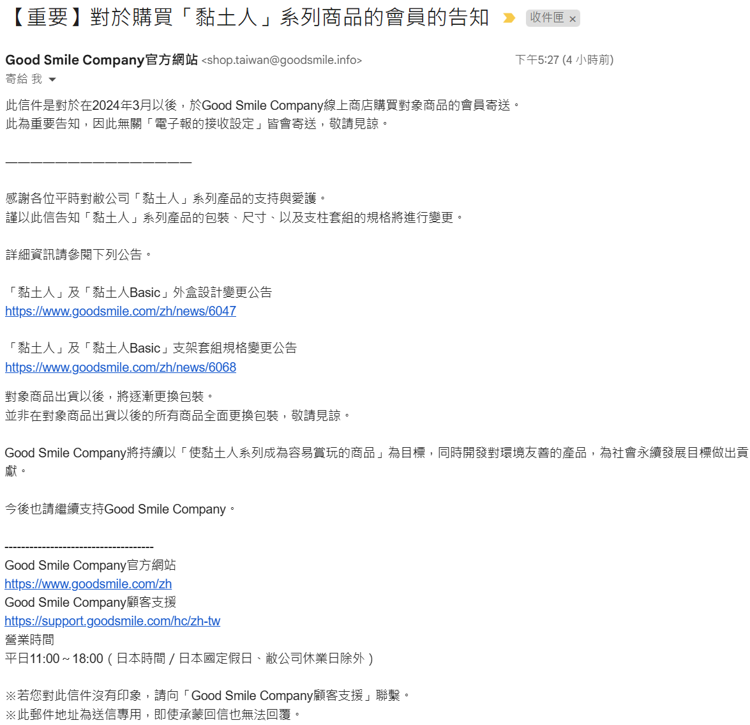750x725 pixels.
Task: Click the business hours 平日11:00～18:00 line
Action: click(190, 659)
